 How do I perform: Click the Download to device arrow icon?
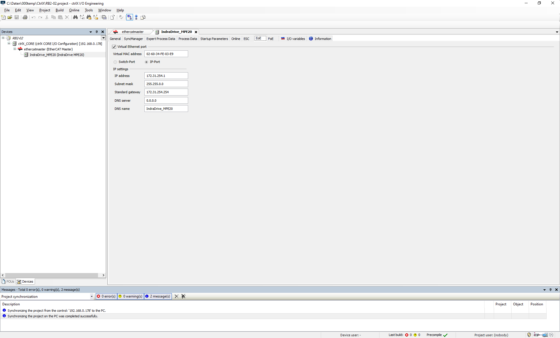point(136,17)
